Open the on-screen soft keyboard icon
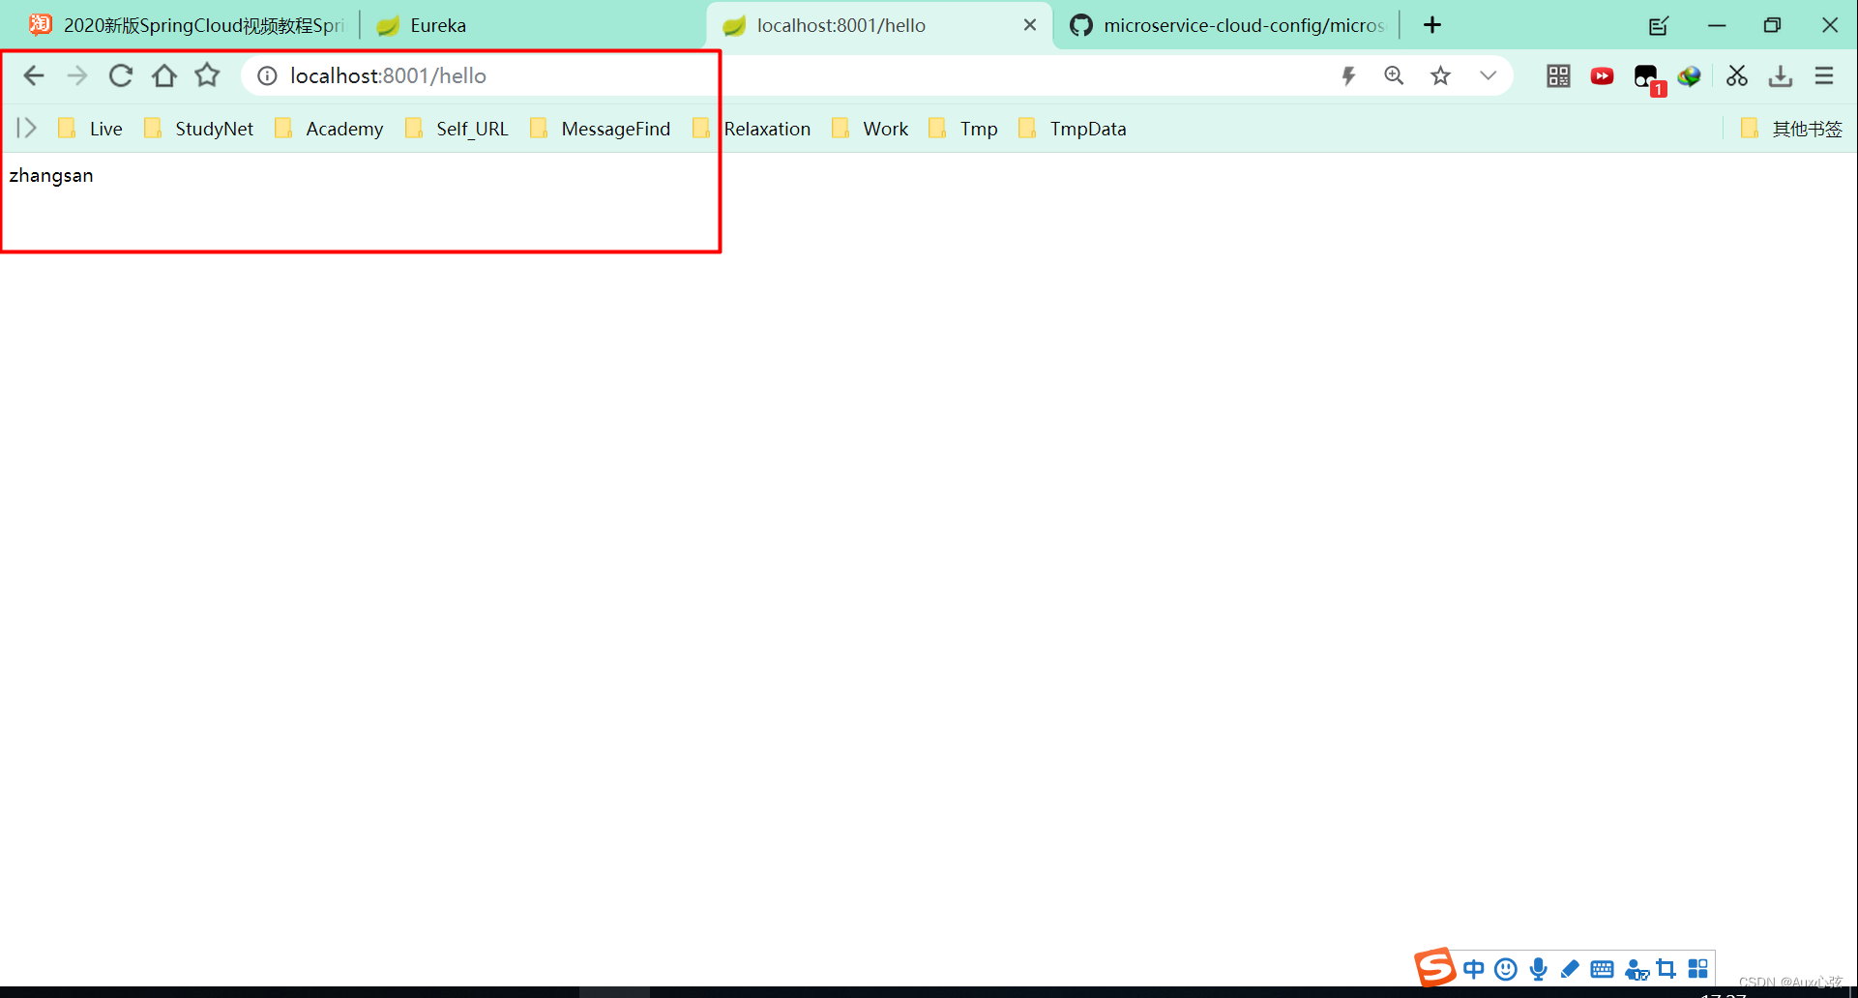1858x998 pixels. tap(1602, 968)
